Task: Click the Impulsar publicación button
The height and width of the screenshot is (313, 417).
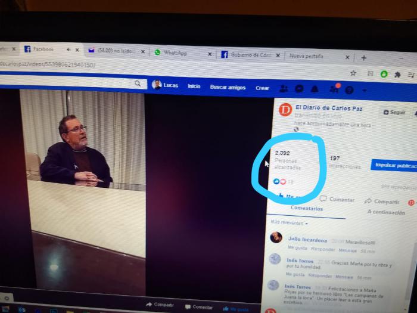Action: click(394, 166)
